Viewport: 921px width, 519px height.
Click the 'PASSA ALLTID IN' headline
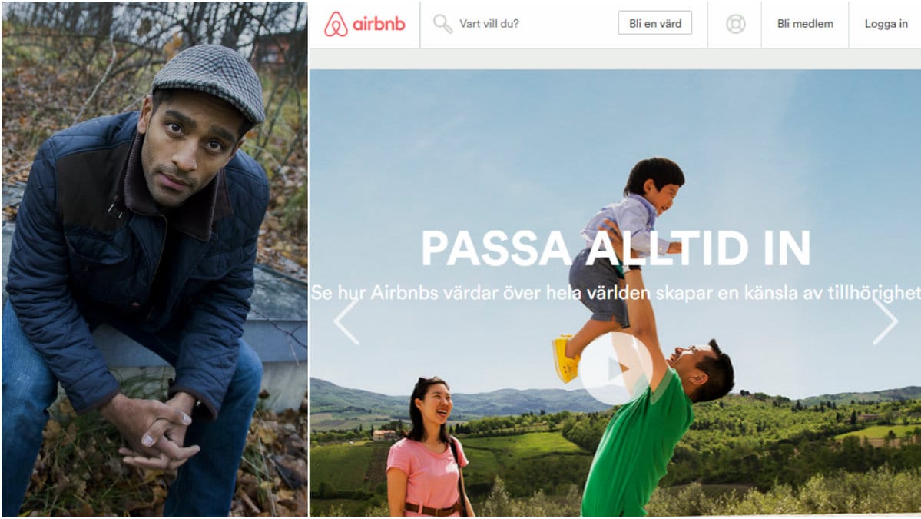click(x=615, y=248)
